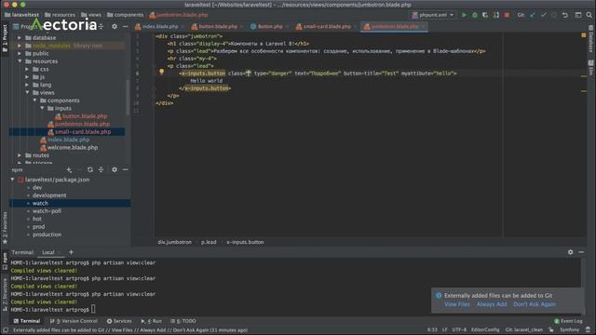Screen dimensions: 596x335
Task: Click View Files in the Git notification
Action: 457,304
